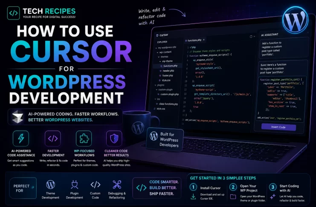This screenshot has width=316, height=207.
Task: Open header.php in the file tree
Action: click(168, 71)
